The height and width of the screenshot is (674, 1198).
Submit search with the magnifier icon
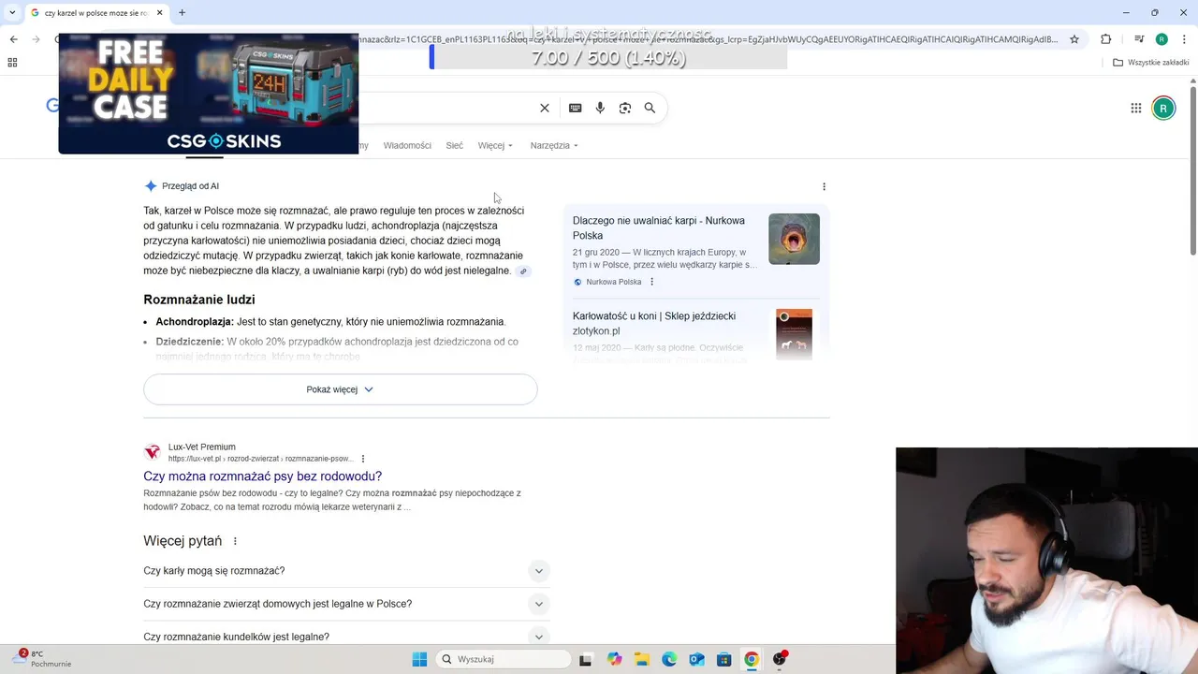click(x=650, y=108)
